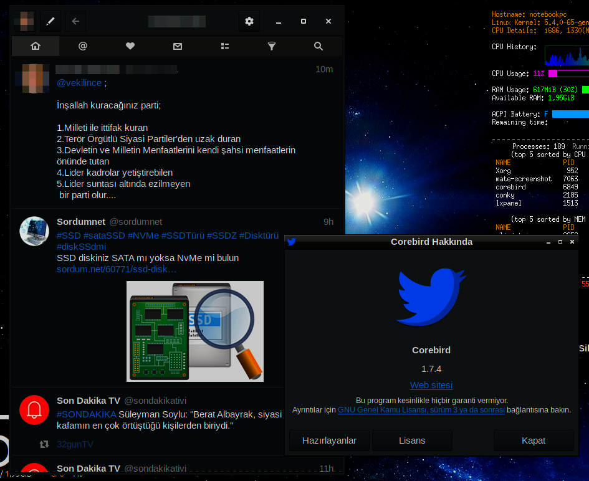Click the RAM Usage green bar
This screenshot has height=481, width=589.
(585, 90)
